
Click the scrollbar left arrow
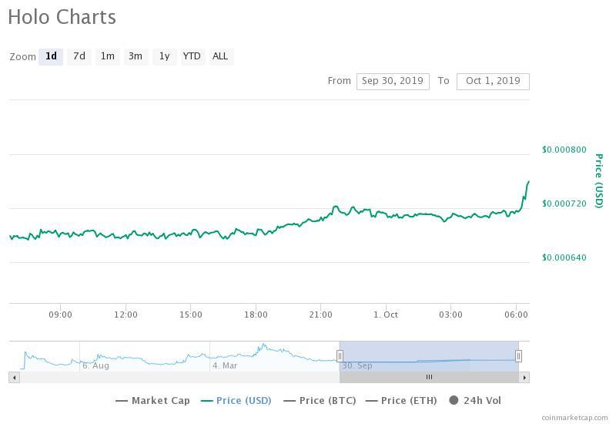point(13,377)
